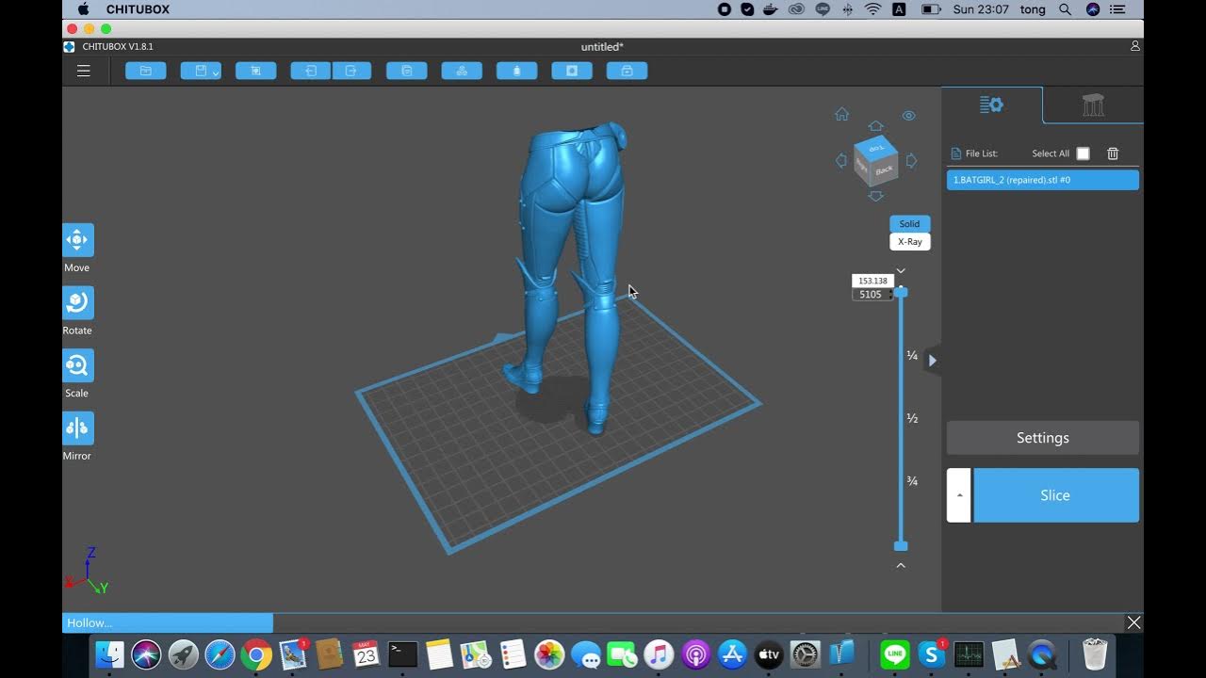The height and width of the screenshot is (678, 1206).
Task: Switch to the supports tab
Action: tap(1093, 105)
